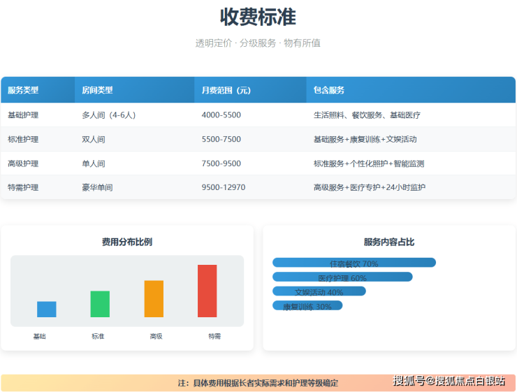Select the 基础护理 row label
This screenshot has width=517, height=392.
tap(23, 115)
